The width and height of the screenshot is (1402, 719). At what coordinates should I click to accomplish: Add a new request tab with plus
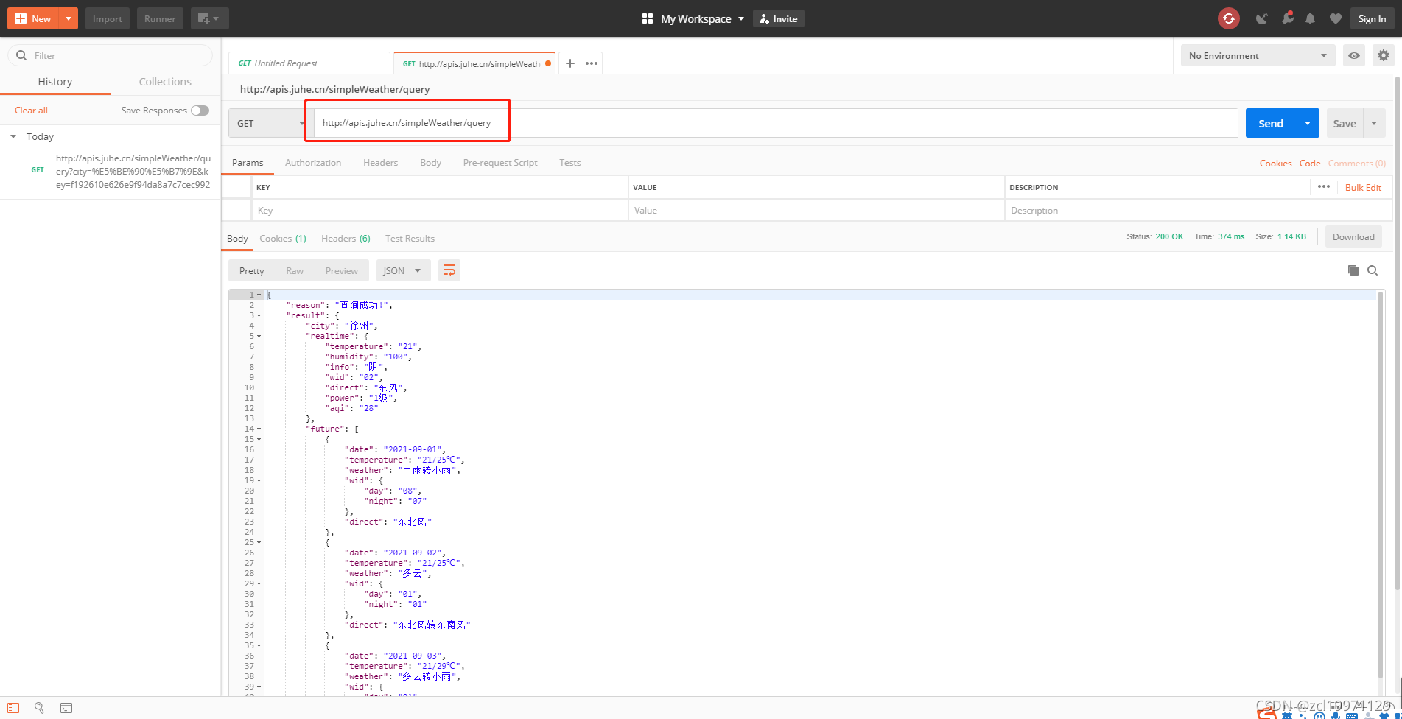[x=569, y=63]
